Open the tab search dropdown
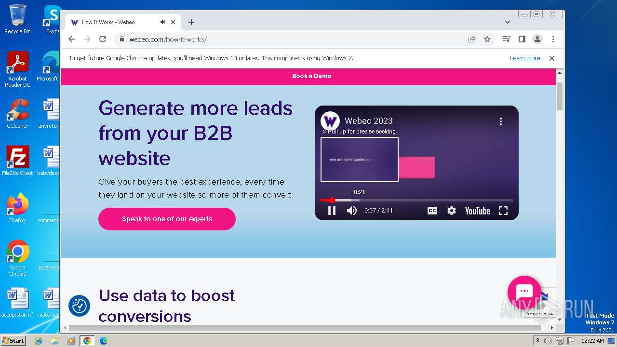Viewport: 617px width, 347px height. point(508,22)
